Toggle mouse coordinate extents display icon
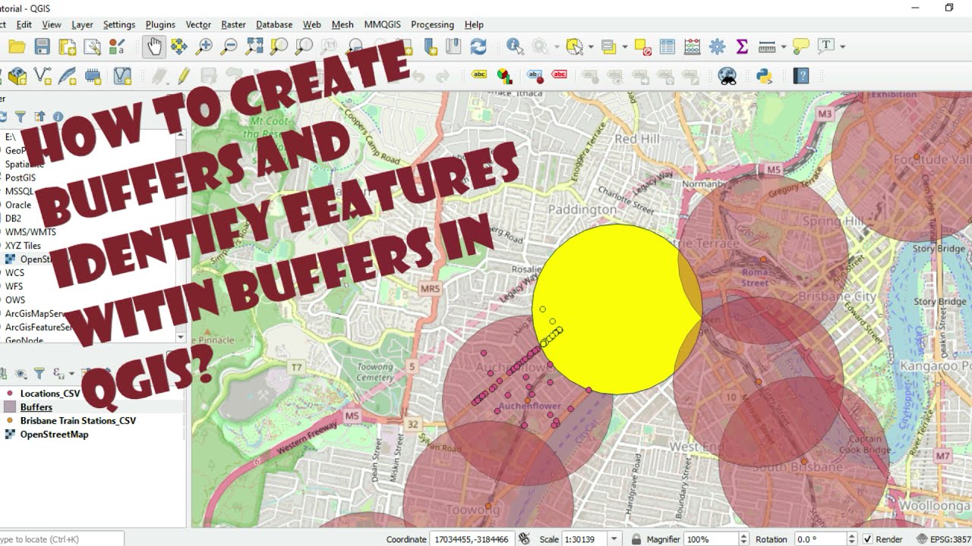972x546 pixels. click(x=524, y=539)
